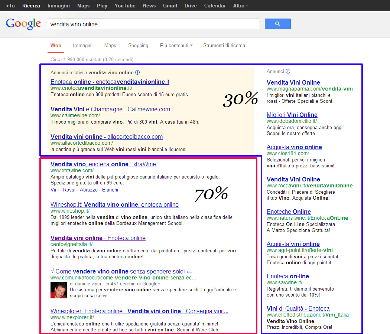Open roccavini 'Vendita Vini Online' side ad
This screenshot has width=390, height=334.
coord(293,179)
